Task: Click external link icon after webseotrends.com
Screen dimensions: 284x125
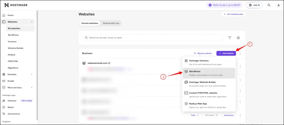Action: [109, 63]
